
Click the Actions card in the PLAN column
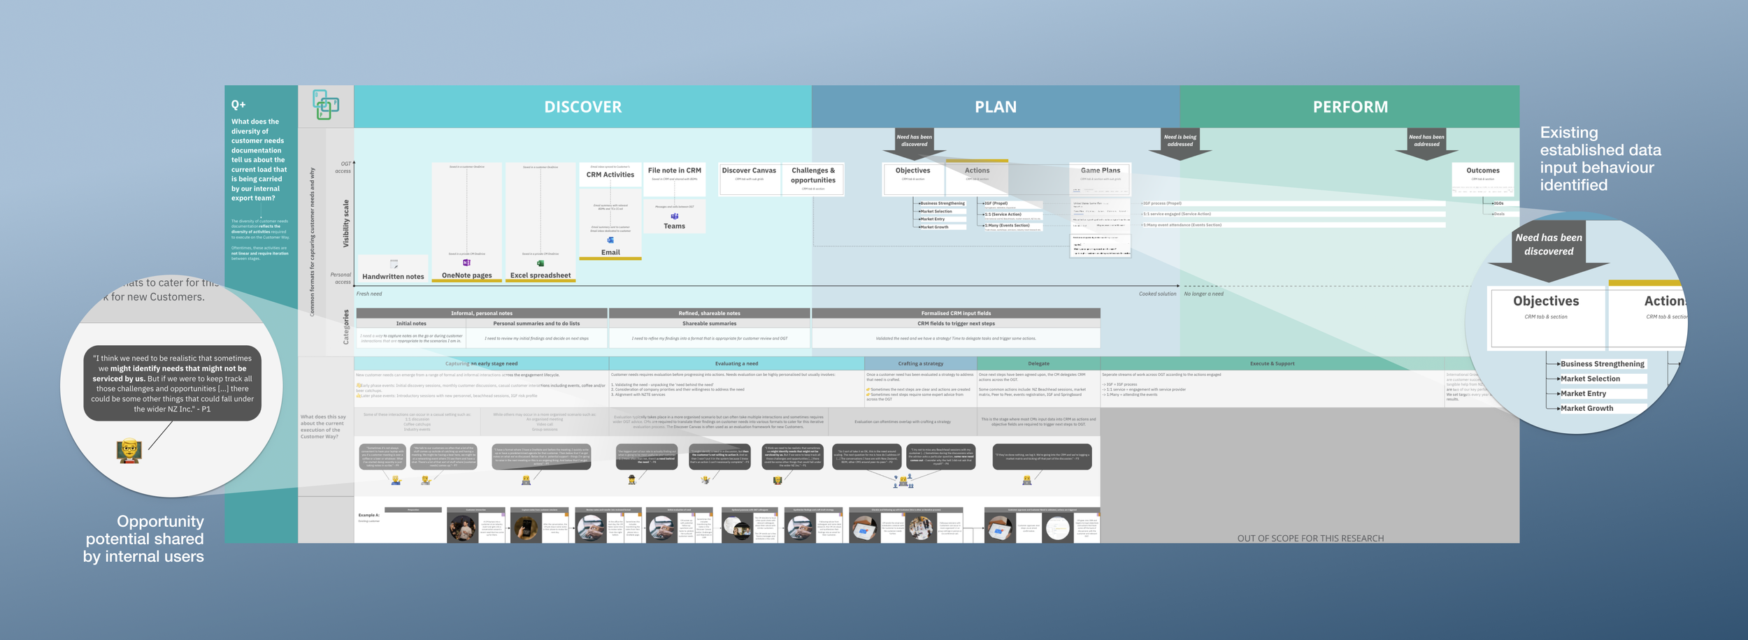(x=977, y=177)
